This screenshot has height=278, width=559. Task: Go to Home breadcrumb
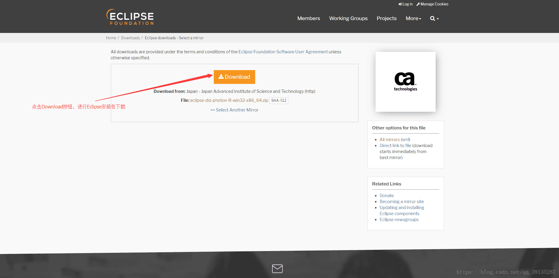pyautogui.click(x=111, y=38)
